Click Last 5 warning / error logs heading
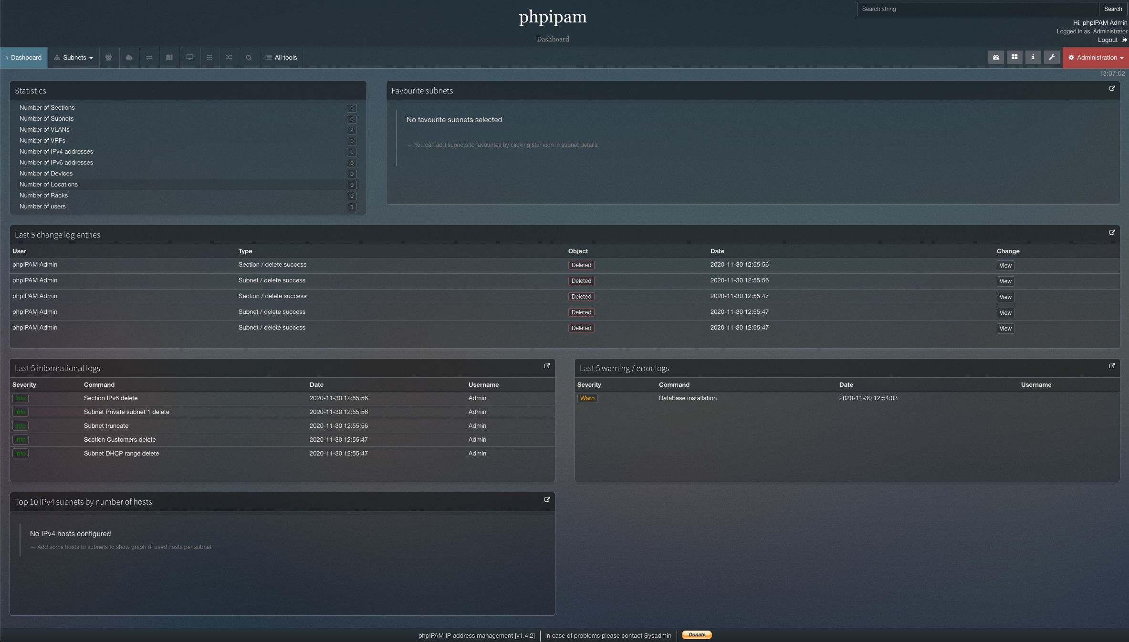Viewport: 1129px width, 642px height. tap(624, 368)
